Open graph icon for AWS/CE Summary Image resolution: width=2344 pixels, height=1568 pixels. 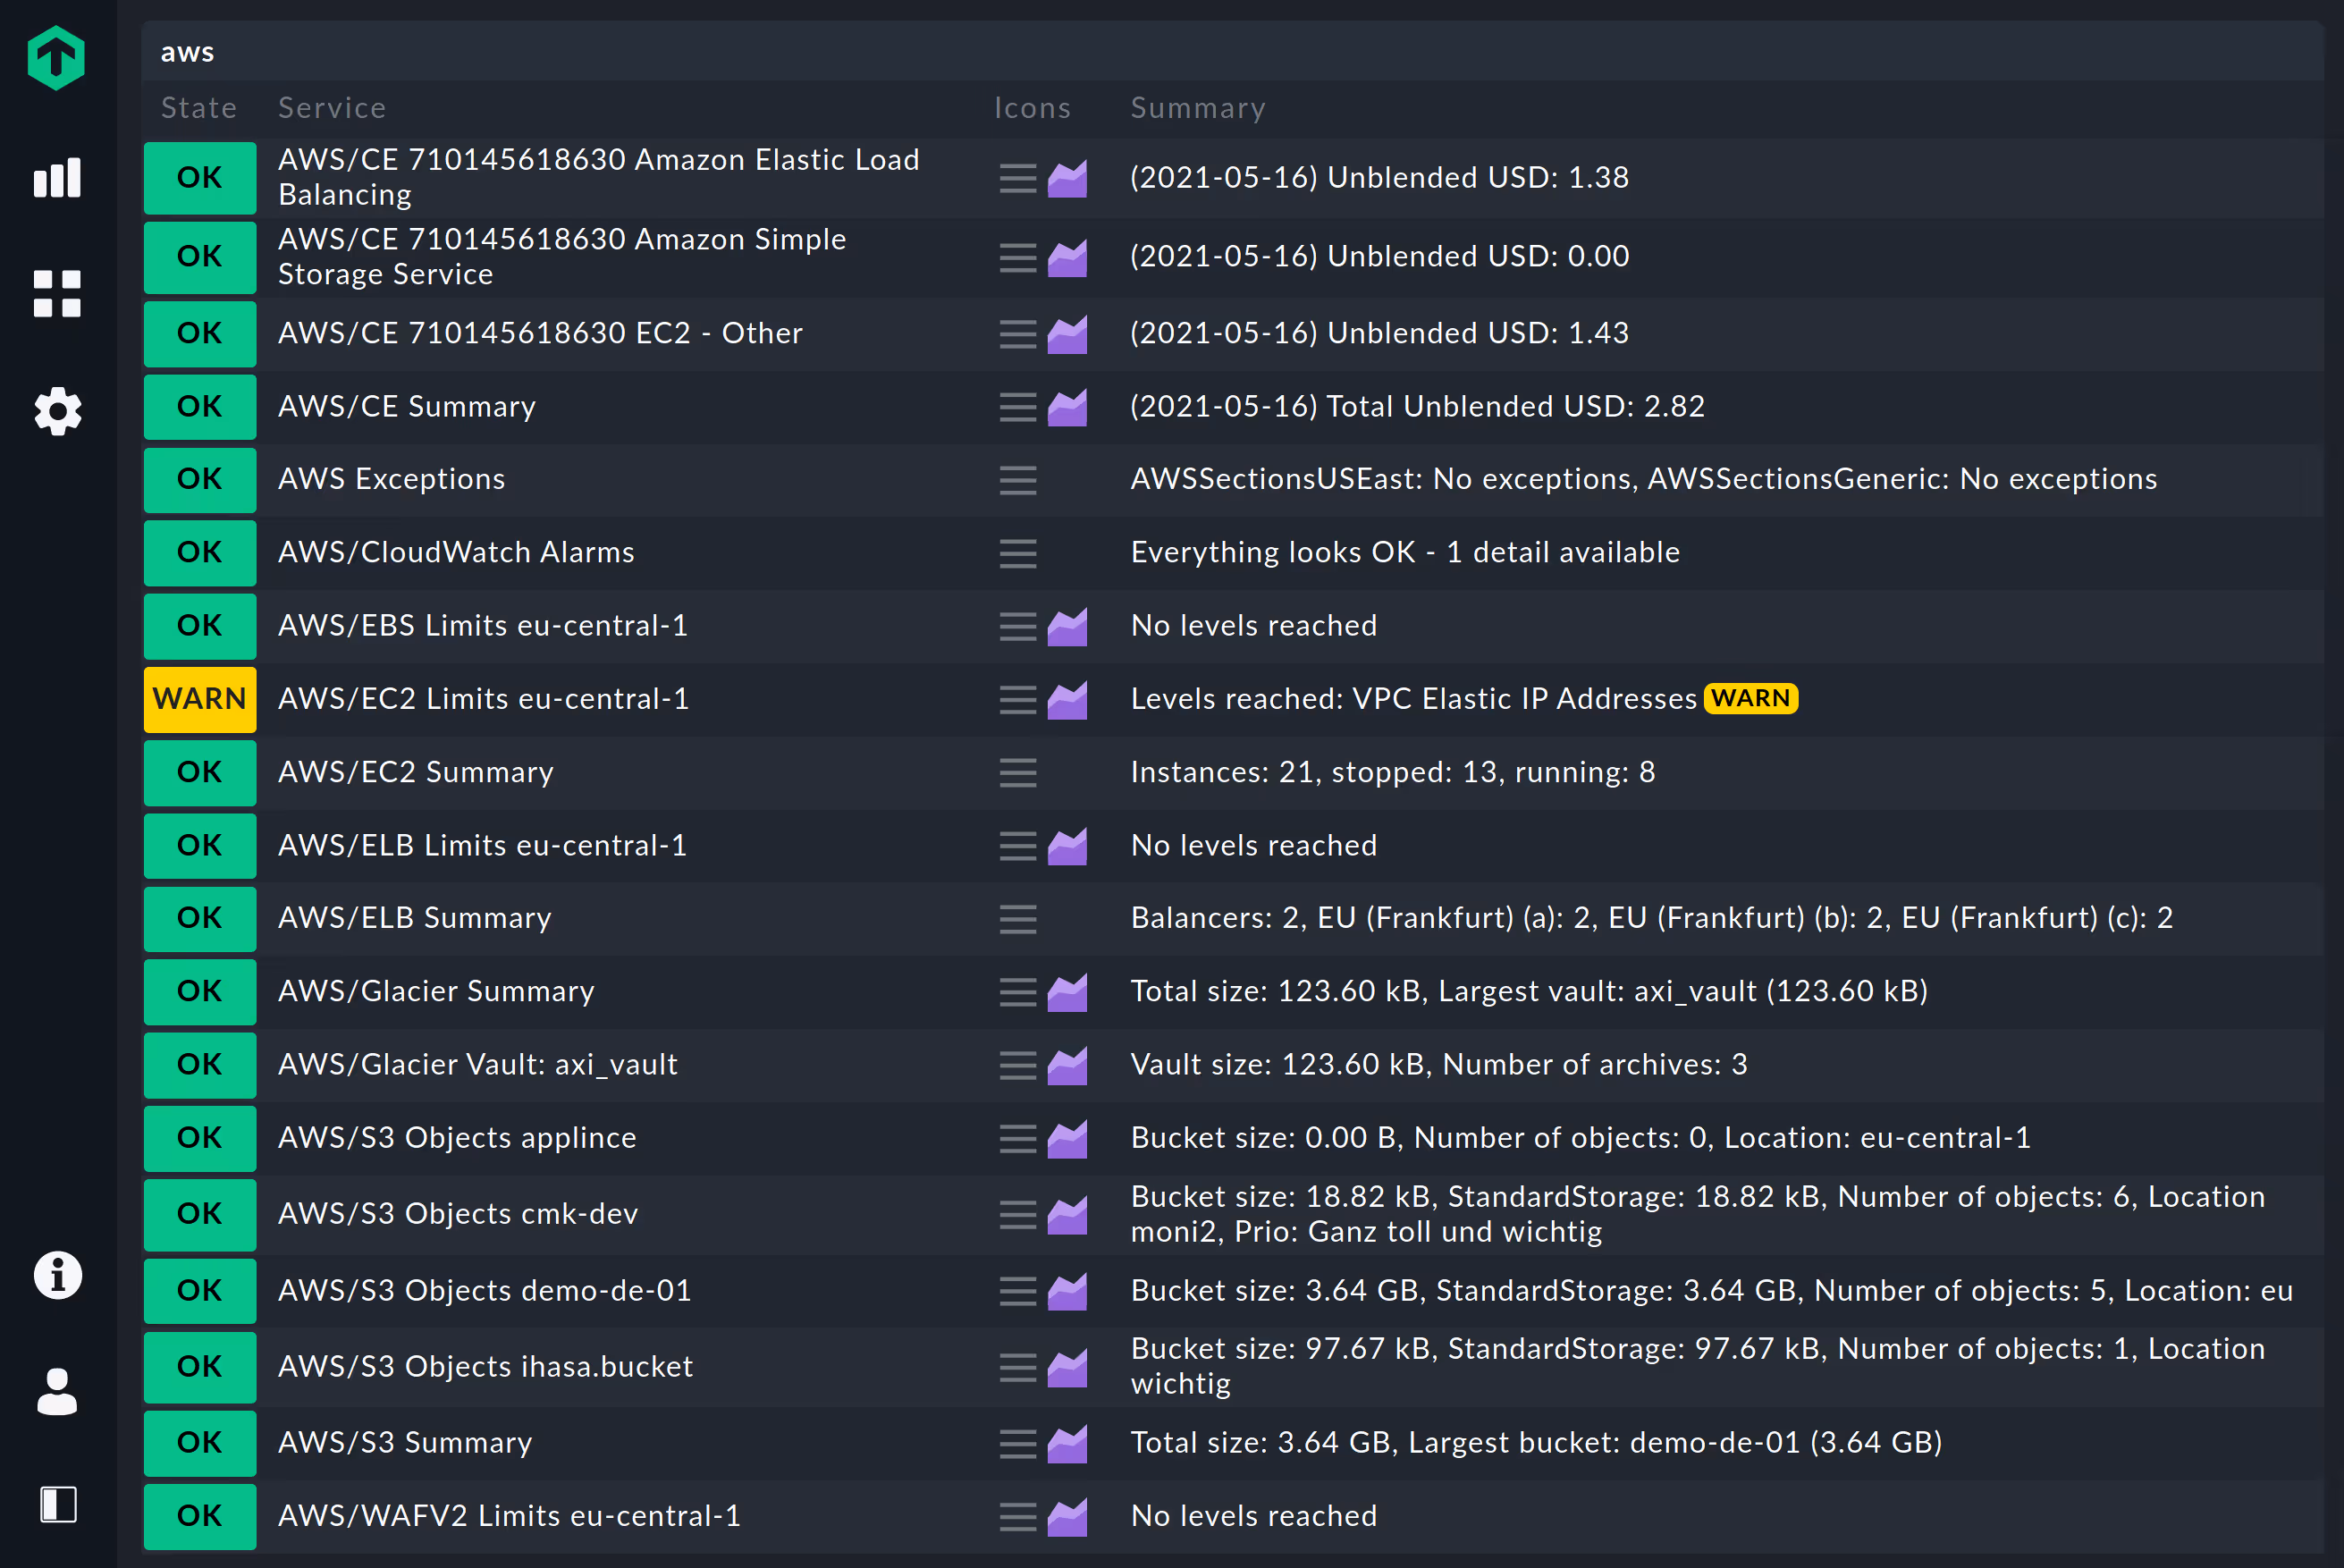point(1067,407)
